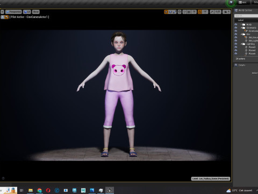Click the World Outliner panel icon
Viewport: 258px width, 194px height.
click(x=236, y=10)
